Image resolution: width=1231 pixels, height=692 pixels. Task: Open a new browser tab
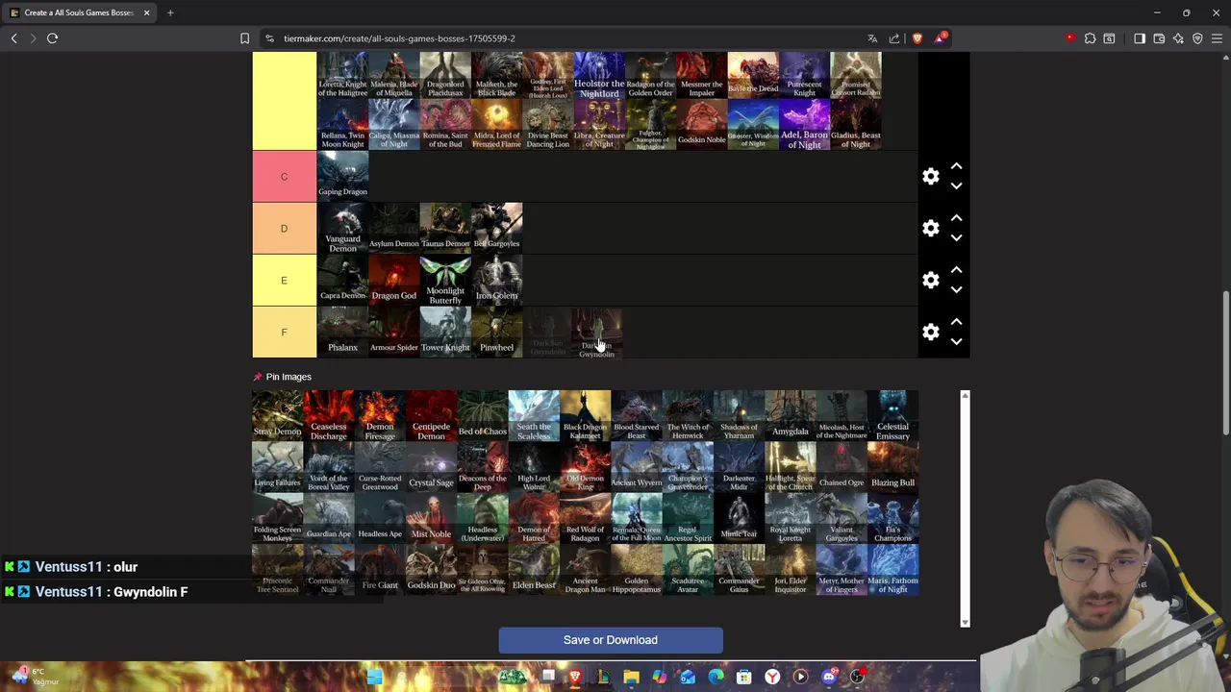[x=170, y=12]
